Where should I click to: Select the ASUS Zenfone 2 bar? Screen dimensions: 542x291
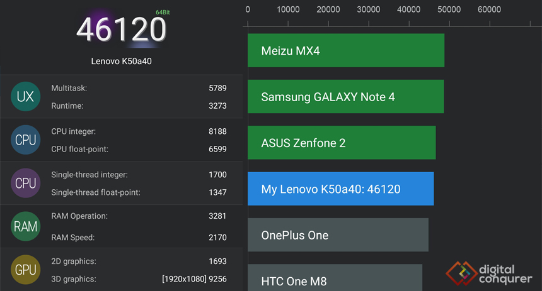342,143
